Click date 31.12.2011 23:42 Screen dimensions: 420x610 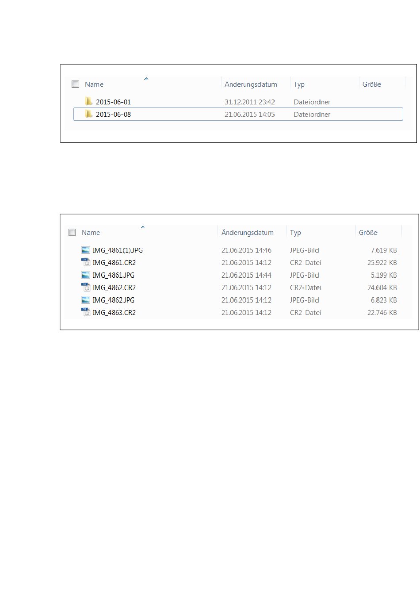[x=250, y=102]
